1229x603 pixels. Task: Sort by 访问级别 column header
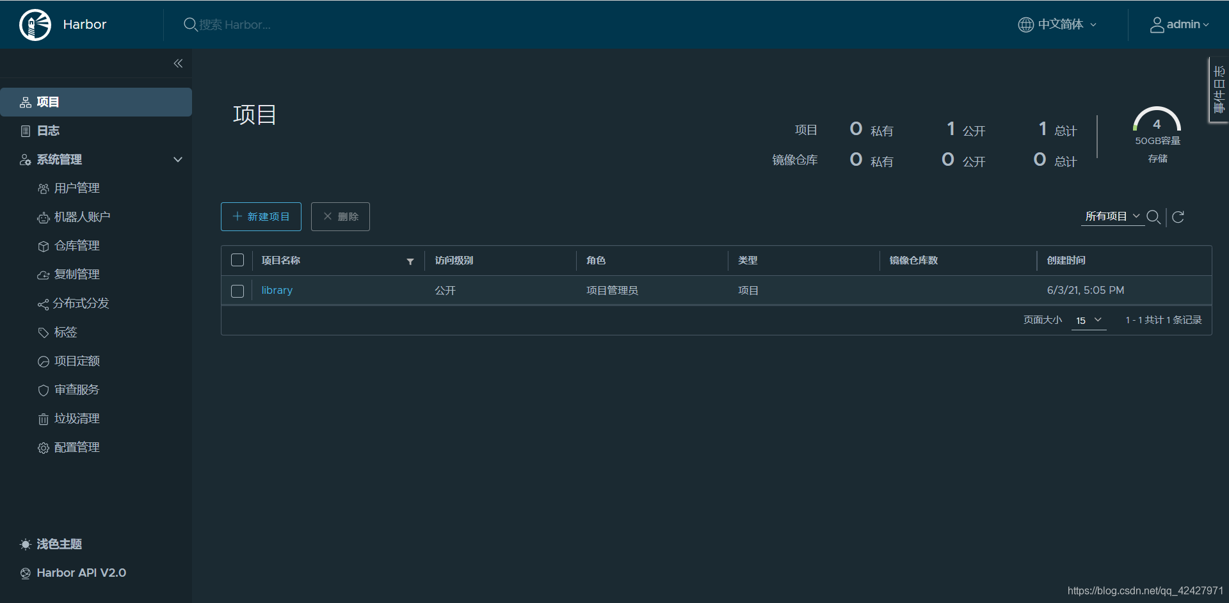(454, 261)
